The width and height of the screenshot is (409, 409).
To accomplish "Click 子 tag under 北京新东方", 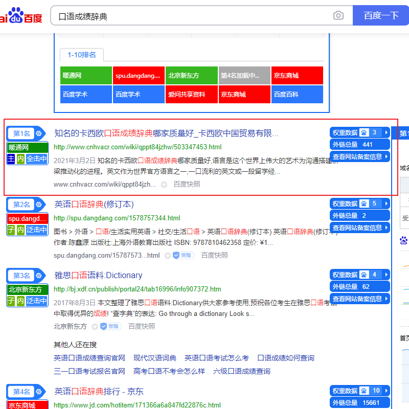I will [11, 301].
